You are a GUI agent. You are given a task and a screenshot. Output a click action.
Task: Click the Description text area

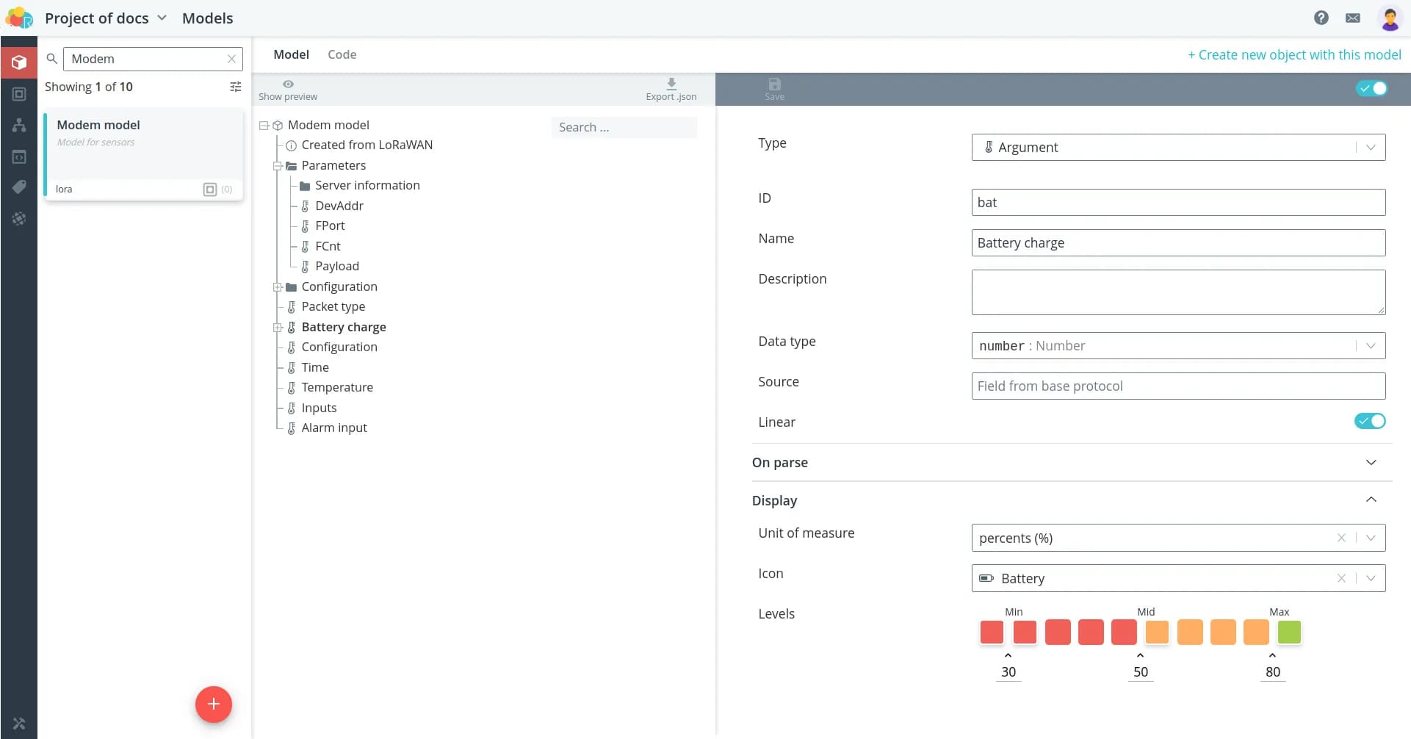1177,292
